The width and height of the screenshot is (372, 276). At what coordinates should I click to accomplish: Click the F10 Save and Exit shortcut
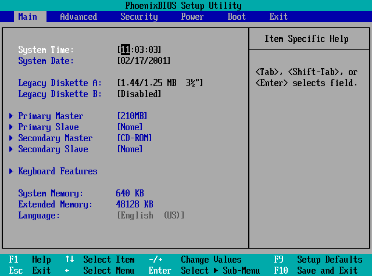pyautogui.click(x=318, y=271)
